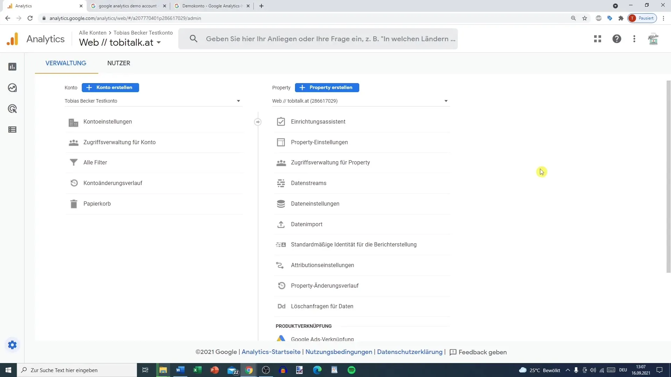
Task: Click the Alle Filter funnel icon
Action: (x=73, y=163)
